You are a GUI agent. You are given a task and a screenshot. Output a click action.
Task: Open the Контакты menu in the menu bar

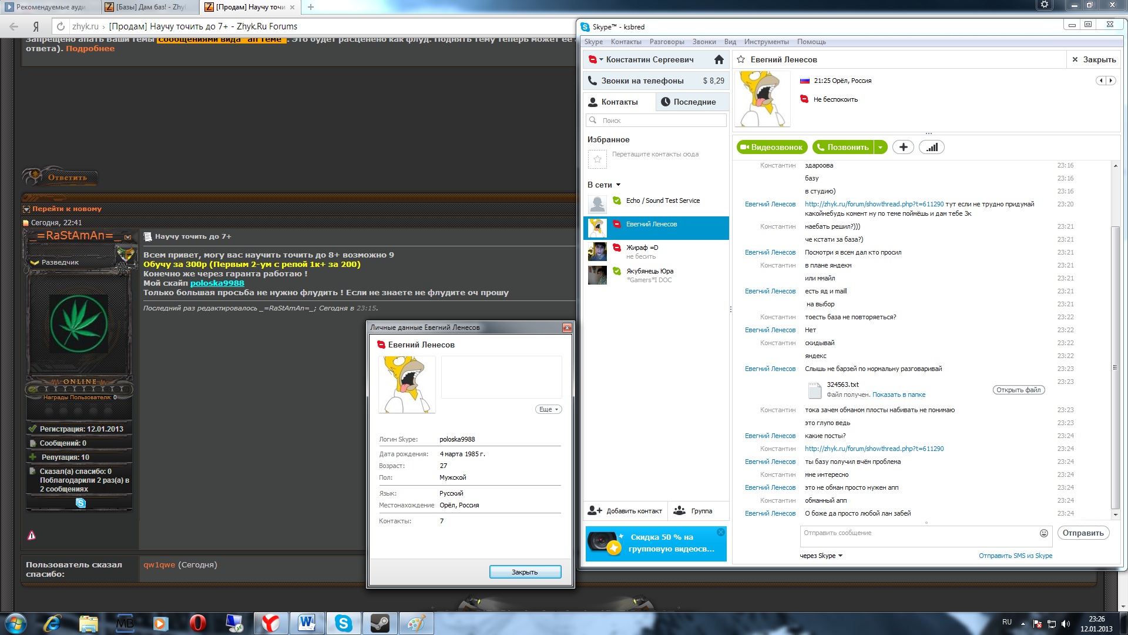[626, 42]
